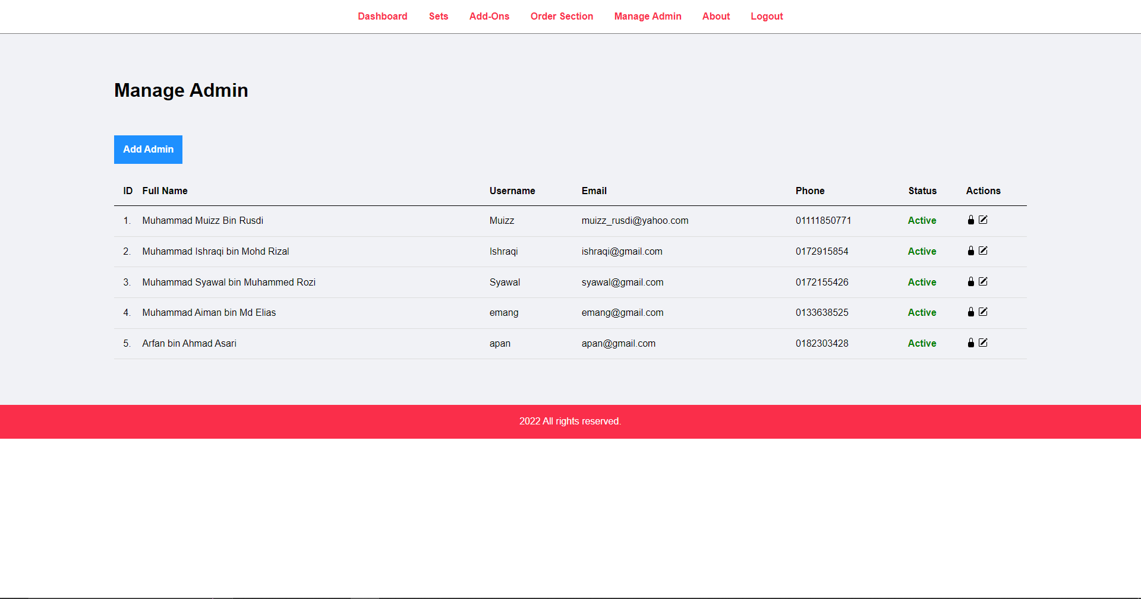
Task: Navigate to the Sets section
Action: coord(439,16)
